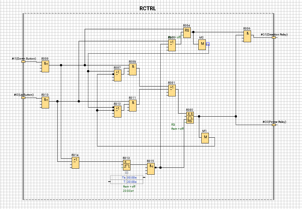302x209 pixels.
Task: Select the I2 Up Button input connector
Action: (23, 98)
